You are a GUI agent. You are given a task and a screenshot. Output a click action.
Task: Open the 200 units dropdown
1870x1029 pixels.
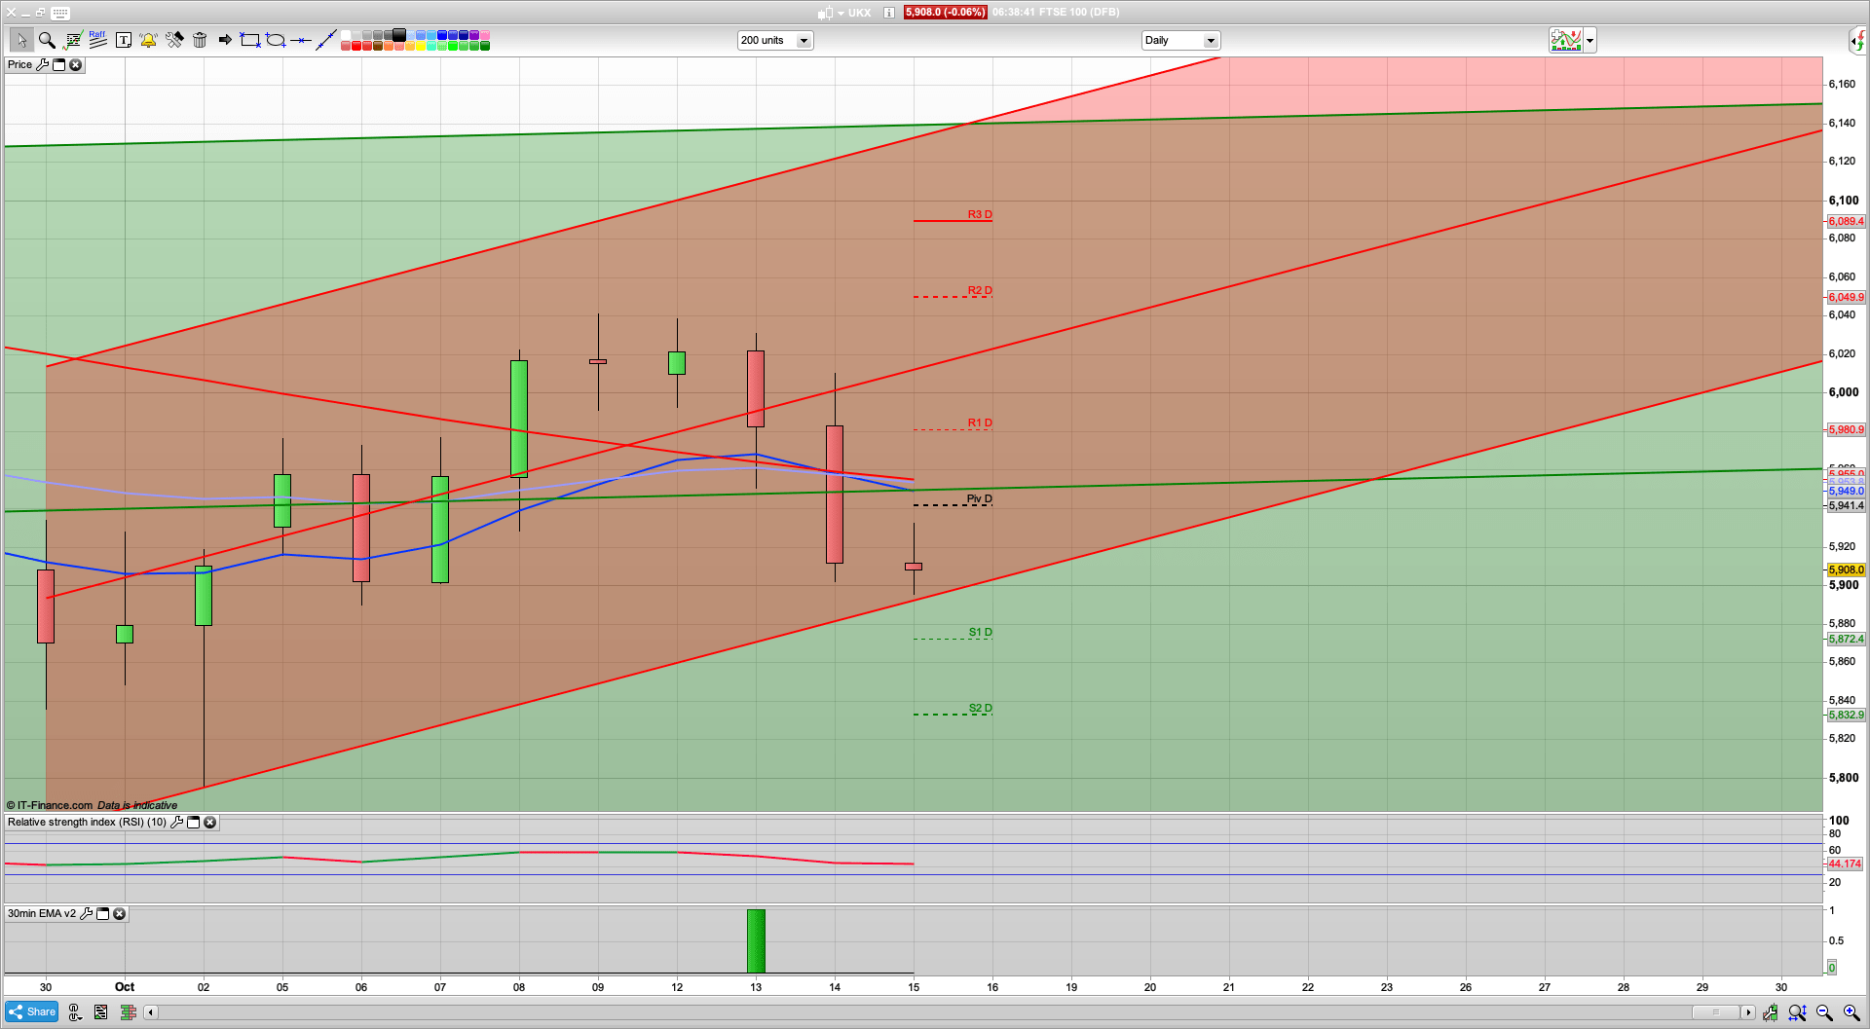tap(804, 41)
